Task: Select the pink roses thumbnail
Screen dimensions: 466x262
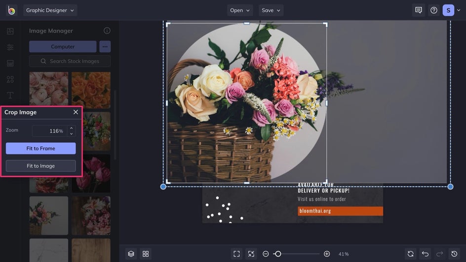Action: (49, 89)
